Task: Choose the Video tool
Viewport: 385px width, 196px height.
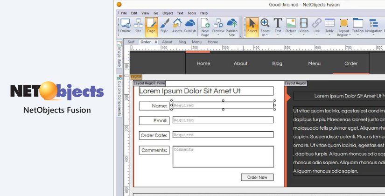Action: click(x=304, y=25)
